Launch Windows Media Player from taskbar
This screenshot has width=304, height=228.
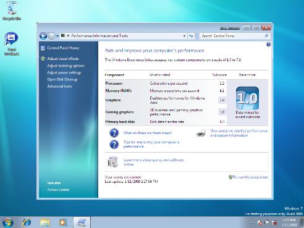(x=63, y=222)
